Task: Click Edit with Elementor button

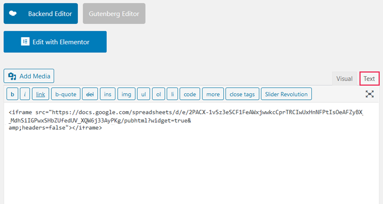Action: [x=55, y=41]
